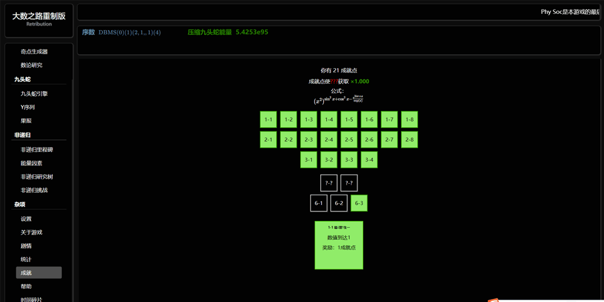Open the 统计 statistics page

click(26, 259)
